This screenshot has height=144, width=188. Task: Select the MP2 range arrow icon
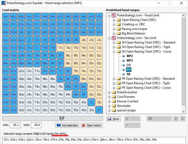click(124, 56)
